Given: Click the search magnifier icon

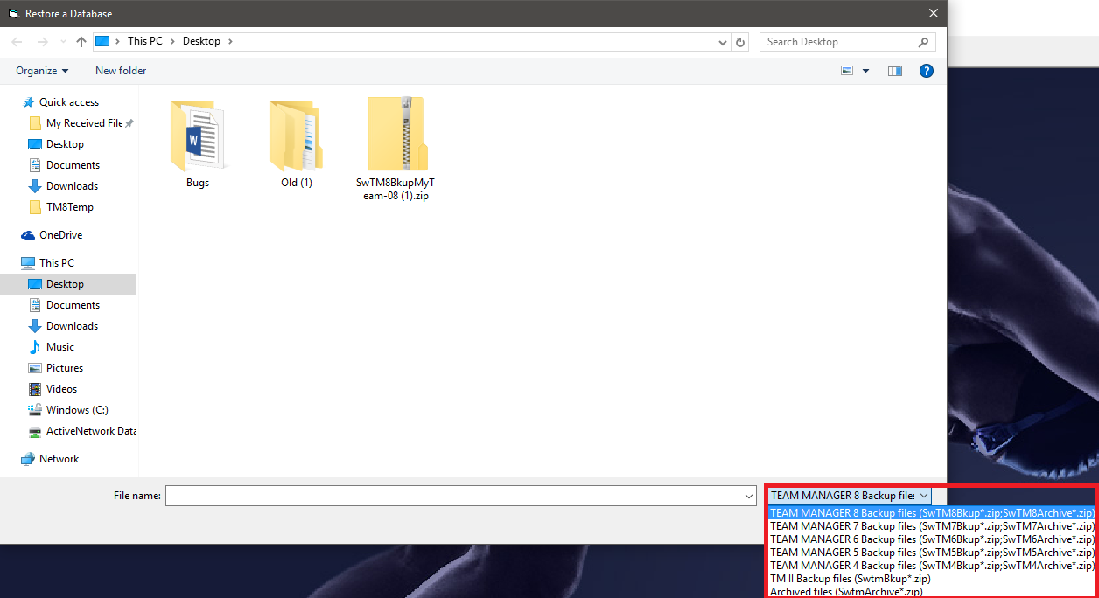Looking at the screenshot, I should [923, 42].
